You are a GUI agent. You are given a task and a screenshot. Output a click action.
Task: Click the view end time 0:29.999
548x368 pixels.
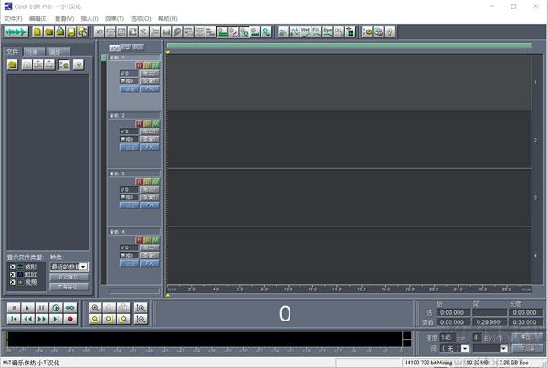pyautogui.click(x=489, y=321)
